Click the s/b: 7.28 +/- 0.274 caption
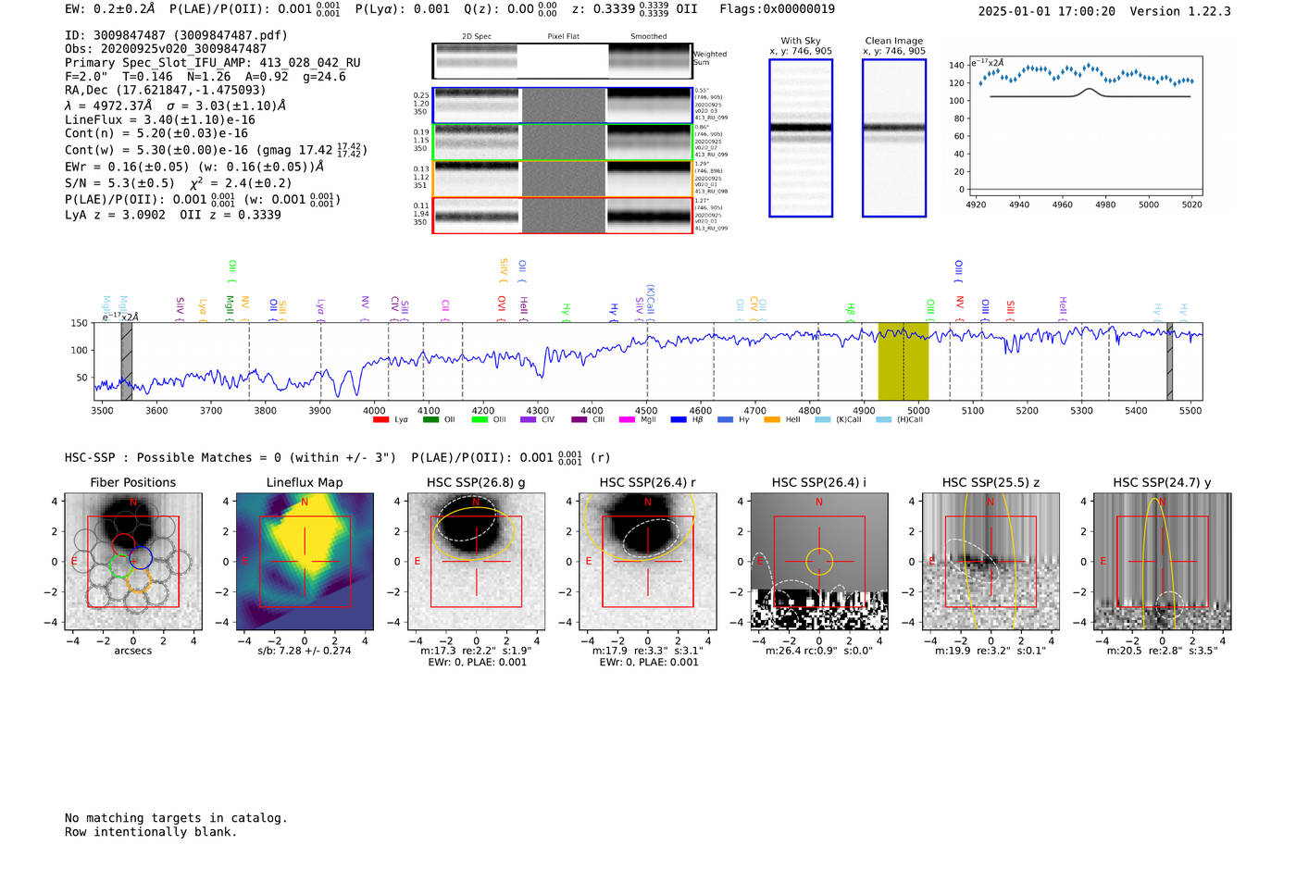This screenshot has width=1296, height=882. coord(305,651)
